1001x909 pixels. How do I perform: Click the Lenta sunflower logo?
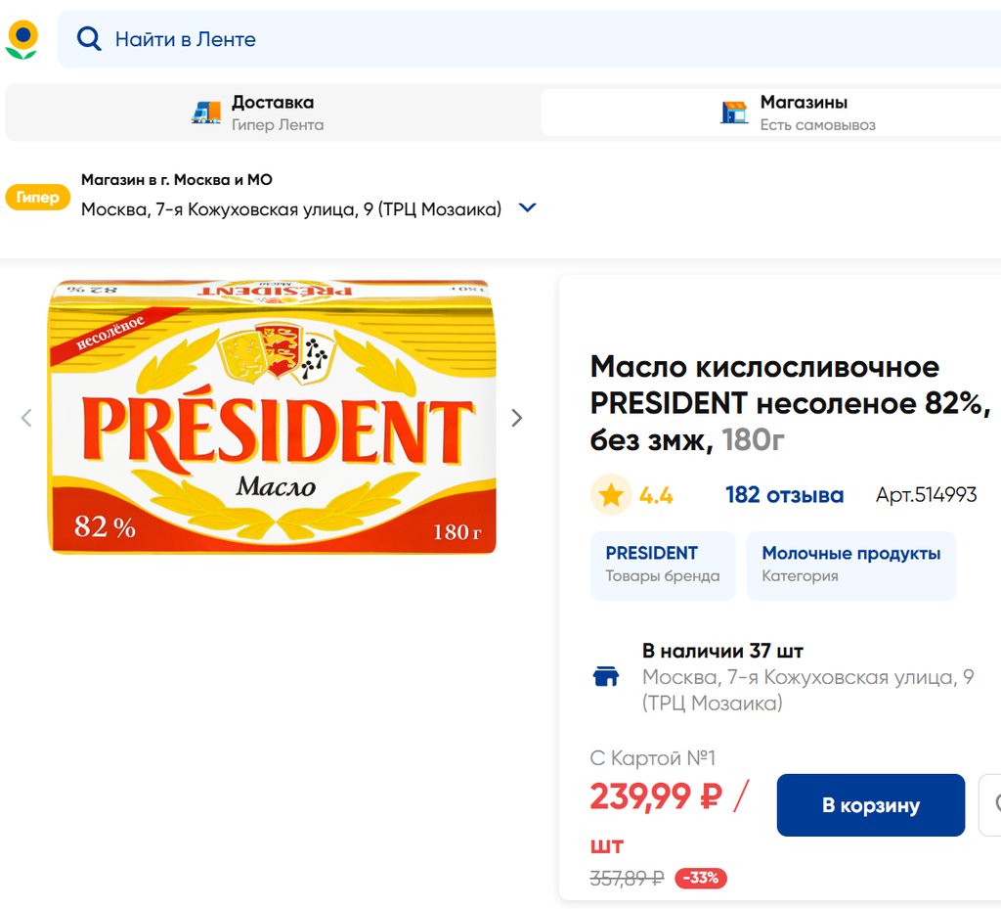[22, 39]
